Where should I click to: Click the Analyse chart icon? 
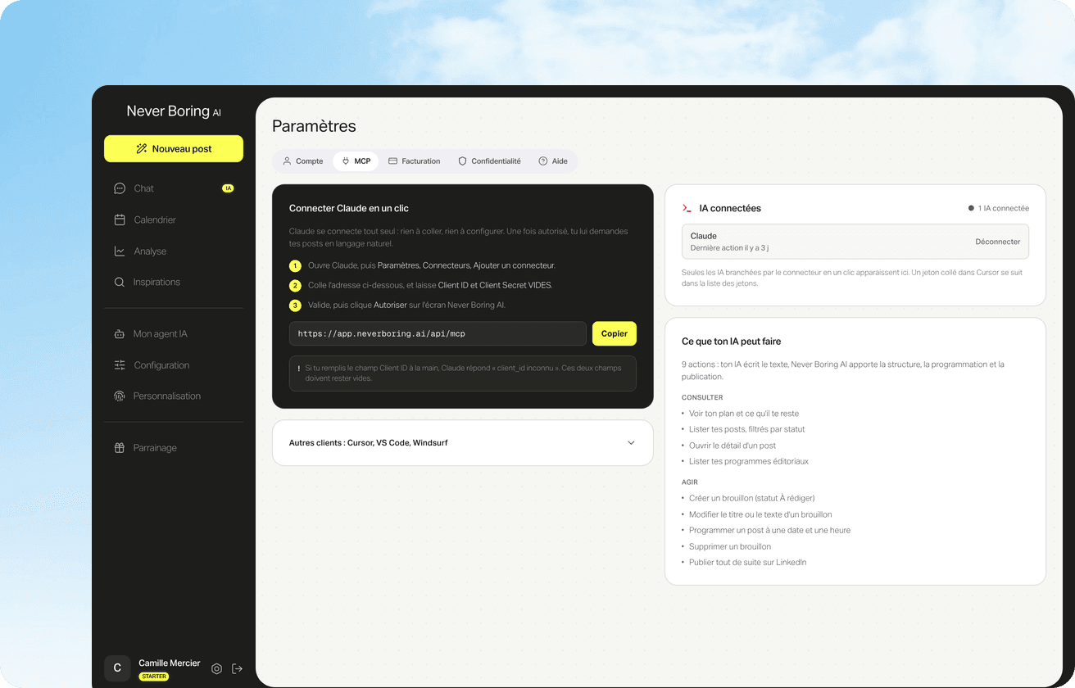pos(120,251)
